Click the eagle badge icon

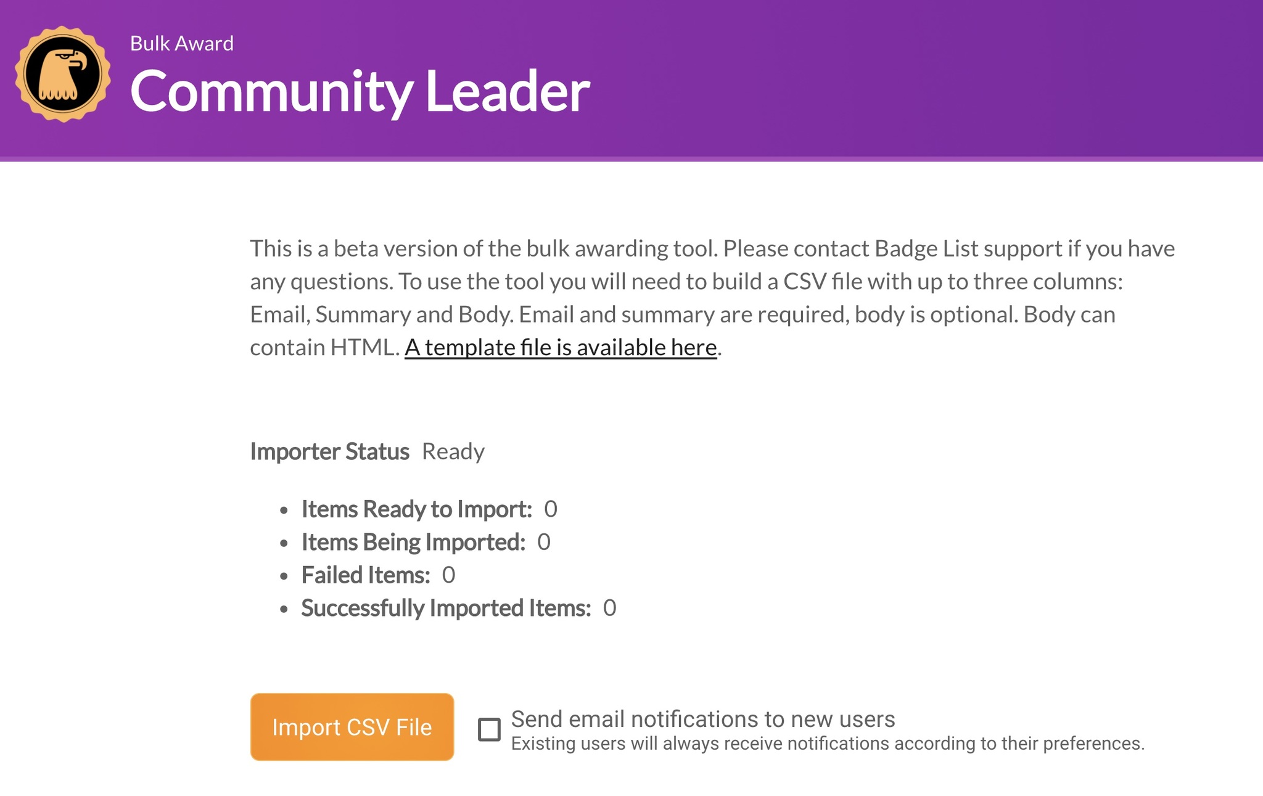coord(63,74)
